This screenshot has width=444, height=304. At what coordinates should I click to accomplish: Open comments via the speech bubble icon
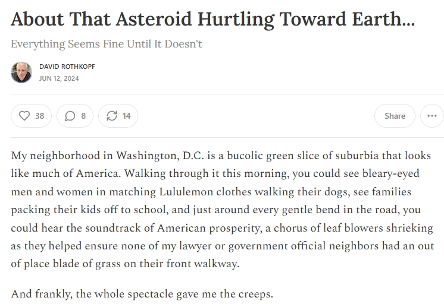tap(70, 116)
